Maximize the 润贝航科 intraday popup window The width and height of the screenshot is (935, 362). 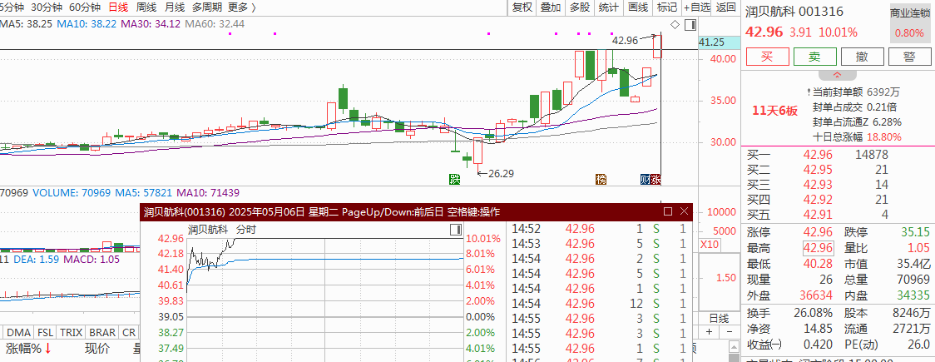click(668, 211)
